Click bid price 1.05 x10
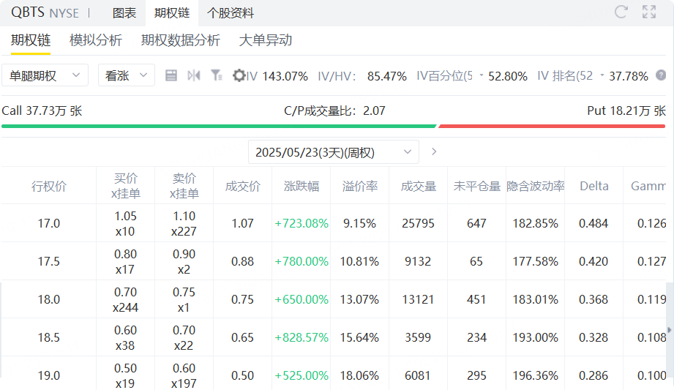The image size is (674, 390). [x=126, y=223]
